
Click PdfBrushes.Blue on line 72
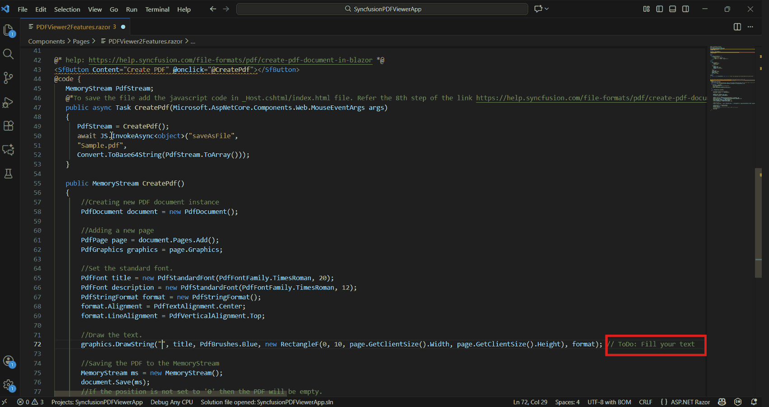229,345
